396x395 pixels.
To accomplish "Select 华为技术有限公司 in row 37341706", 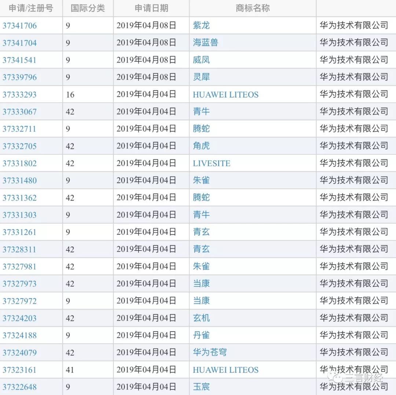I will 354,25.
